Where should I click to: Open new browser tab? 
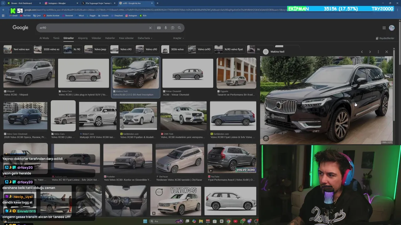(158, 3)
